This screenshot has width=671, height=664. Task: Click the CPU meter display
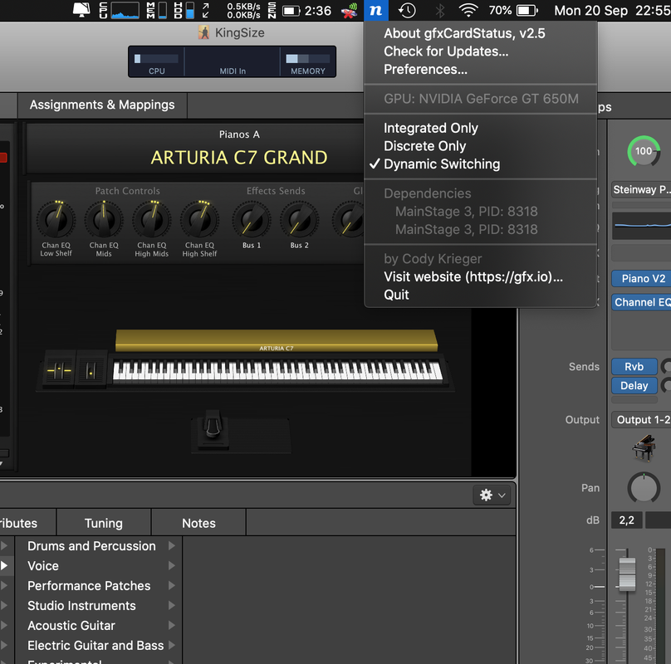pos(157,62)
